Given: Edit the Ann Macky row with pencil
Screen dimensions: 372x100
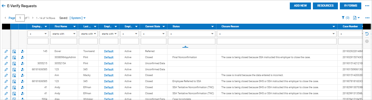Looking at the screenshot, I should [6, 75].
